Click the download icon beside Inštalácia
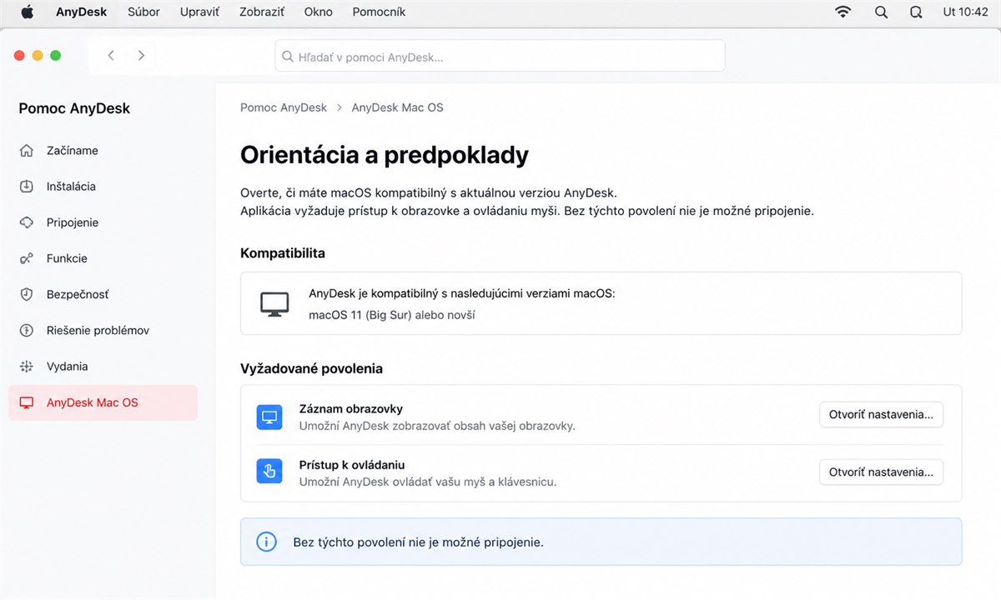This screenshot has height=600, width=1001. coord(27,187)
